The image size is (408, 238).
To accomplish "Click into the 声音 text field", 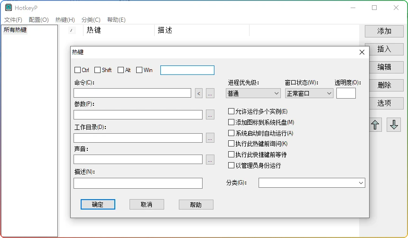I will pyautogui.click(x=138, y=159).
